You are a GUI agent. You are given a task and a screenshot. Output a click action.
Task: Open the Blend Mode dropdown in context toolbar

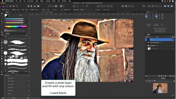coord(86,10)
